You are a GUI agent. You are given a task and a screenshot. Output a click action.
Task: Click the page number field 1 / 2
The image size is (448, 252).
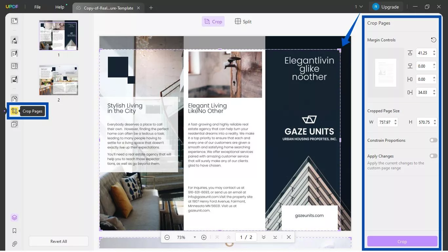[x=246, y=237]
